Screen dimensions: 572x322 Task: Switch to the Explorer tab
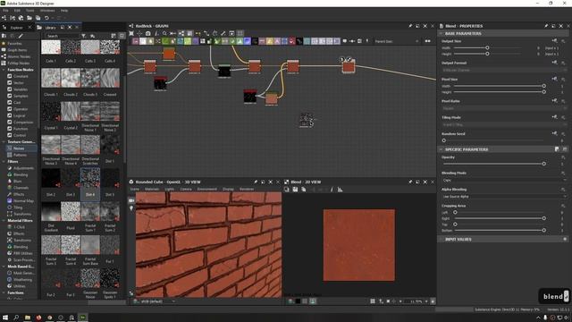pyautogui.click(x=16, y=28)
